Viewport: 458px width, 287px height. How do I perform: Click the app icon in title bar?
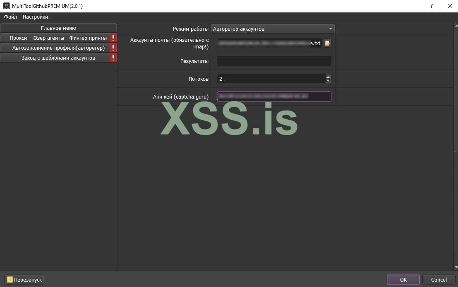pos(7,6)
